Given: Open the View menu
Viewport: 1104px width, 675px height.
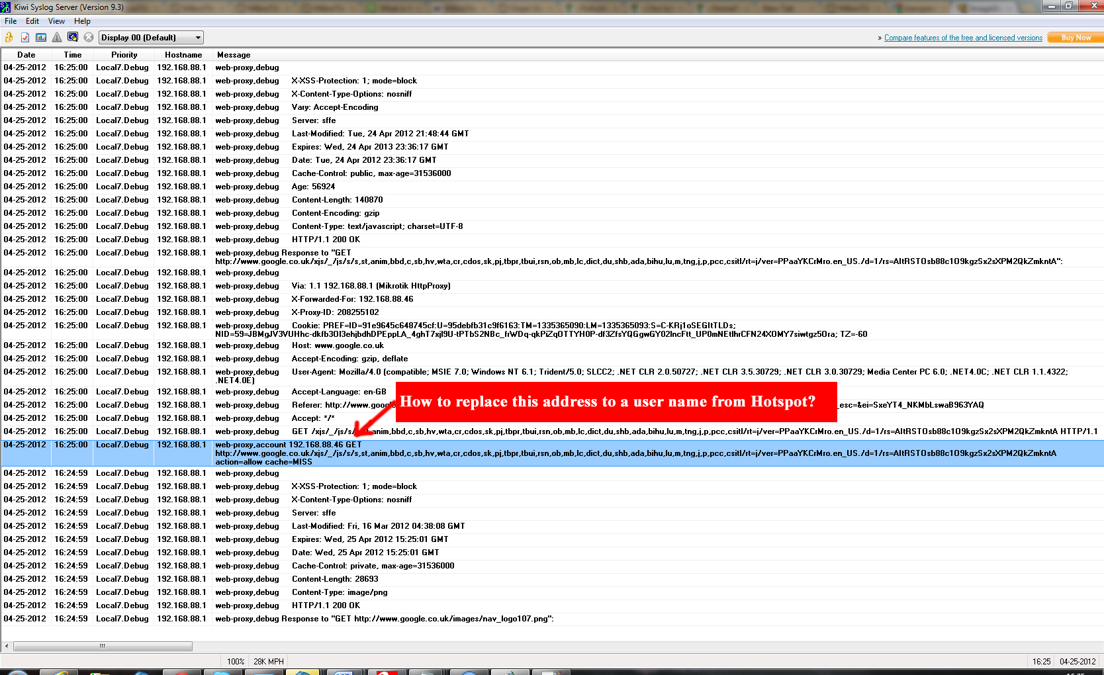Looking at the screenshot, I should pyautogui.click(x=56, y=21).
